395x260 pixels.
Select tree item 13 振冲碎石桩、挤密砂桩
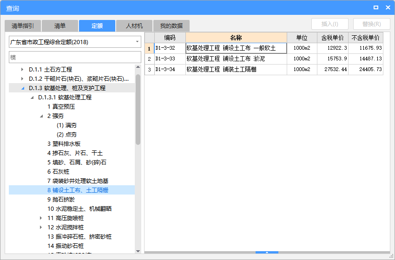[79, 237]
